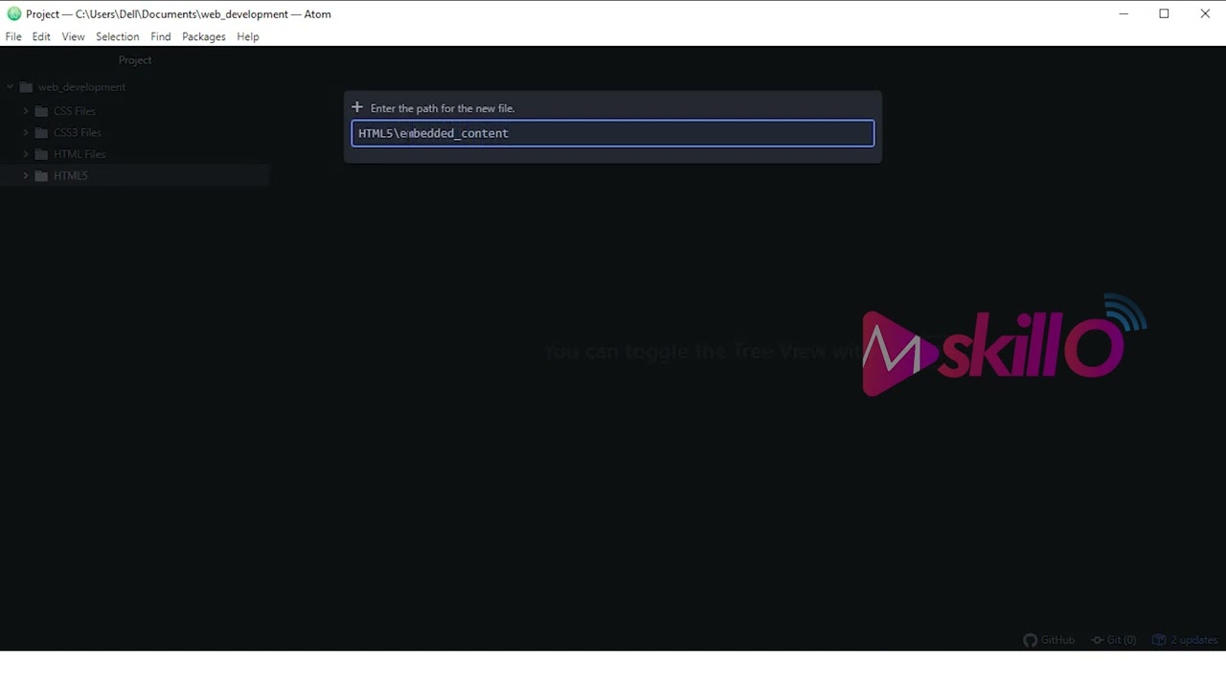Select the CSS Files folder label
Image resolution: width=1226 pixels, height=690 pixels.
pyautogui.click(x=75, y=111)
